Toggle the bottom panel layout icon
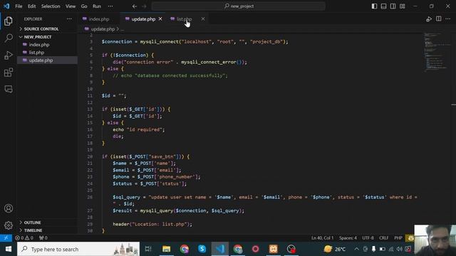 click(383, 6)
